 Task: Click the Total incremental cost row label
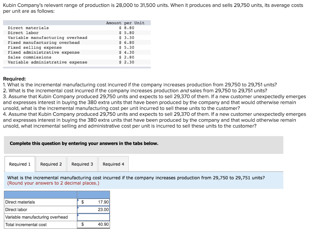[x=26, y=224]
